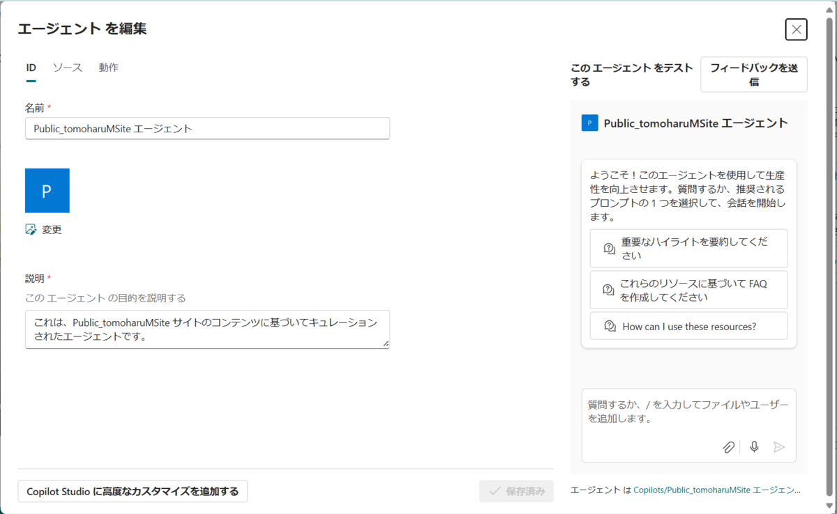Select prompt これらのリソースに基づいて FAQ を作成
837x514 pixels.
coord(688,290)
